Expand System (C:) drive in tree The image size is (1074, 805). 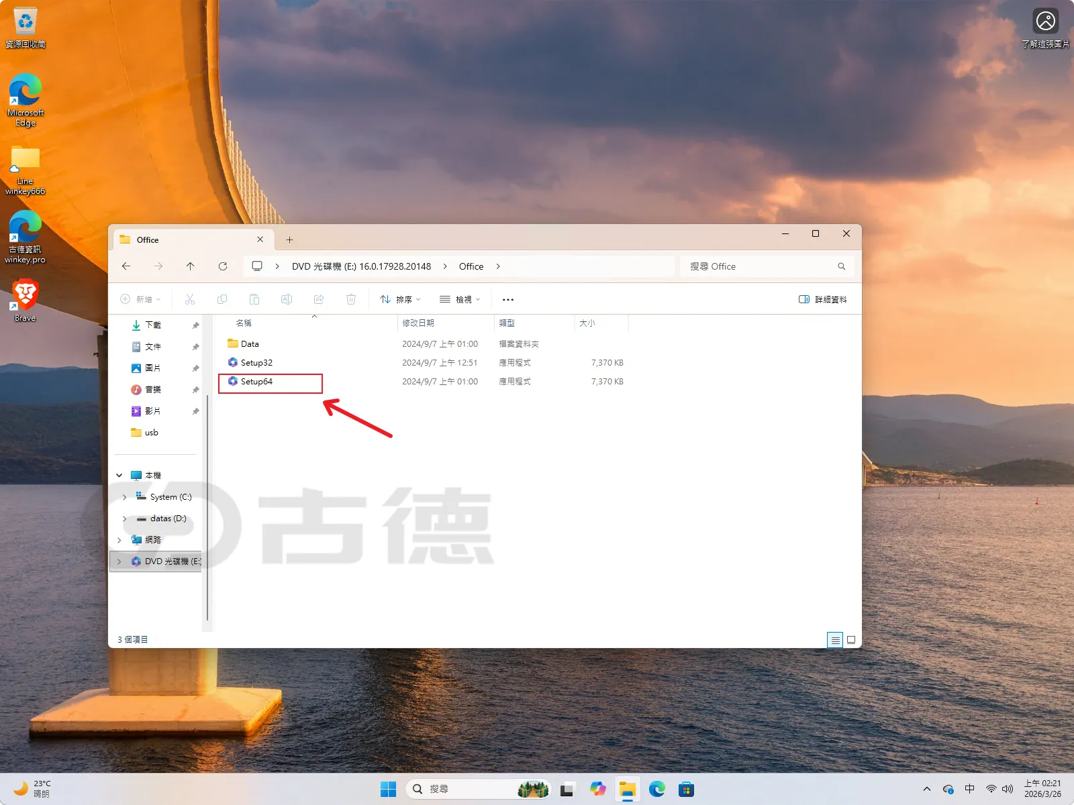(x=125, y=497)
